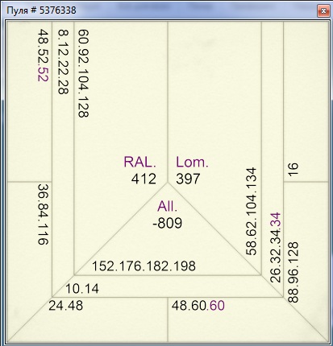The width and height of the screenshot is (333, 346).
Task: Click the 10.14 entry
Action: pos(82,289)
